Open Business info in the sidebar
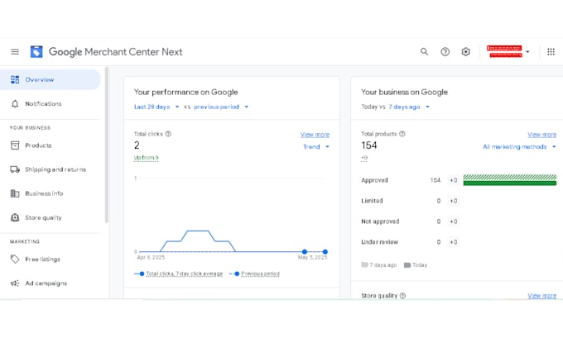This screenshot has height=338, width=563. [x=50, y=193]
